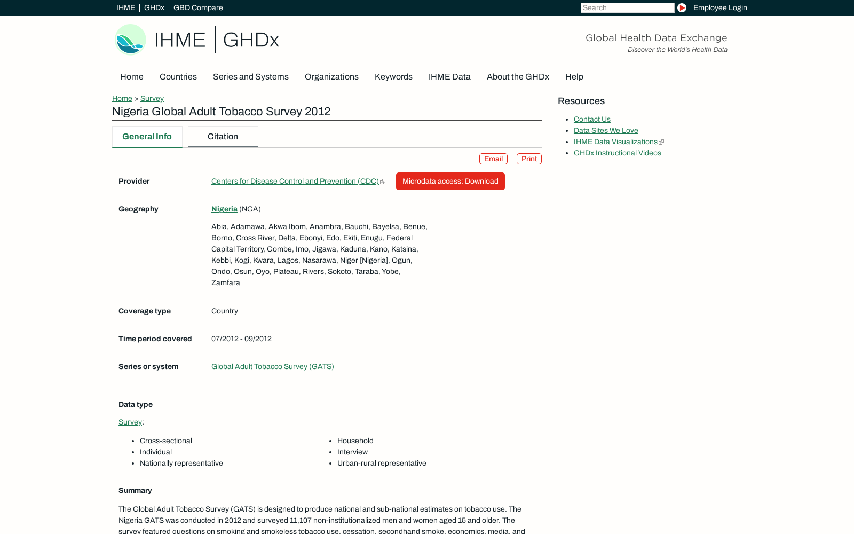Screen dimensions: 854x534
Task: Click the Individual list item
Action: pos(156,452)
